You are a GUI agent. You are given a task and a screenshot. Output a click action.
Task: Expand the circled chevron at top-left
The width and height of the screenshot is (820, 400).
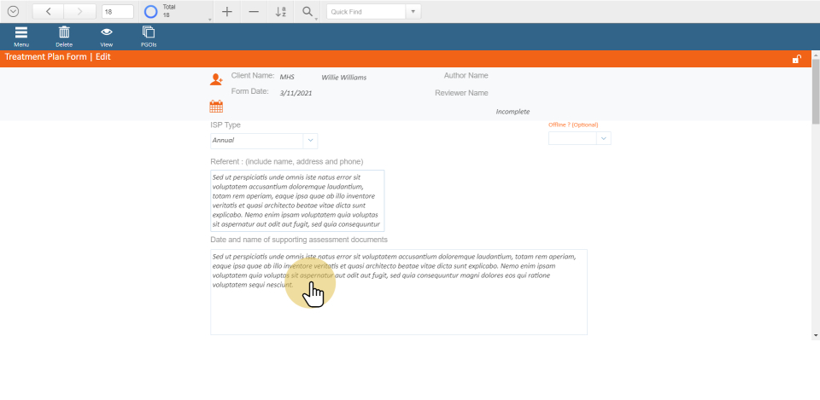(13, 12)
